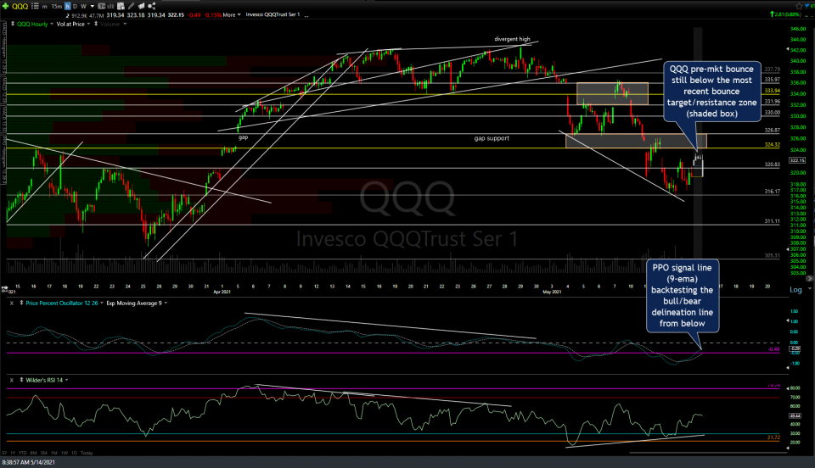815x468 pixels.
Task: Select the 5Y time span
Action: 4,453
